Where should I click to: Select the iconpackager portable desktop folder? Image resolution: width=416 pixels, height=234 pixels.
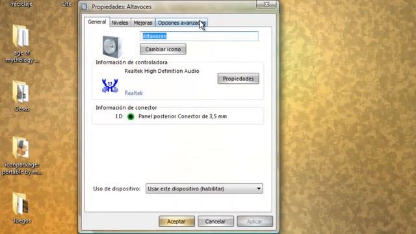[x=21, y=156]
